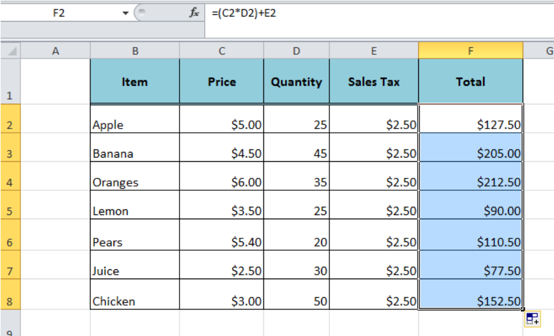Viewport: 554px width, 336px height.
Task: Click the Name Box showing F2
Action: coord(59,13)
